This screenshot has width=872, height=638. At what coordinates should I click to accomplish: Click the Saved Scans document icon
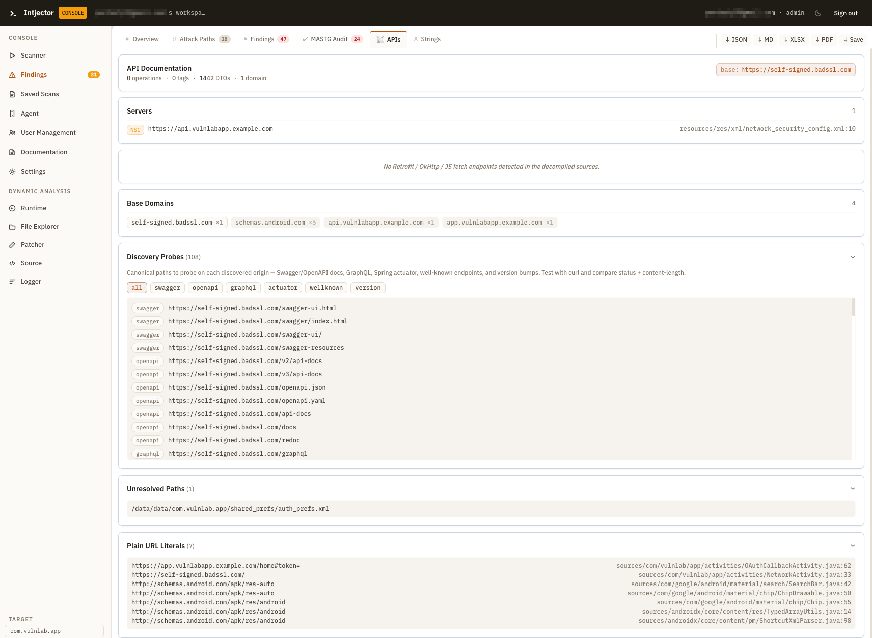coord(12,94)
